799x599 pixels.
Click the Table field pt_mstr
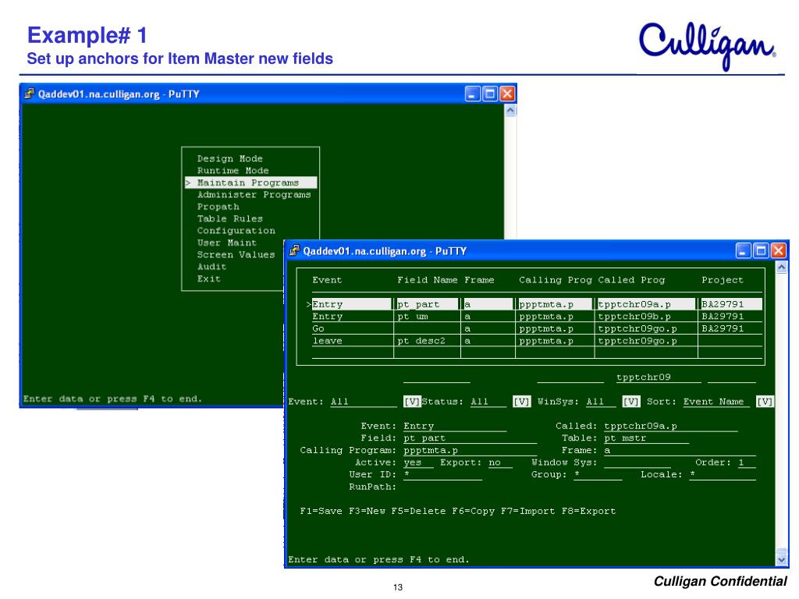click(646, 438)
